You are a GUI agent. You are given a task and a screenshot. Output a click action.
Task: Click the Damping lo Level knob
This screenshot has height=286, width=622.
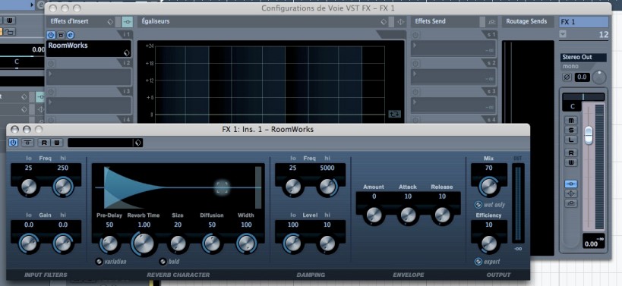(293, 244)
